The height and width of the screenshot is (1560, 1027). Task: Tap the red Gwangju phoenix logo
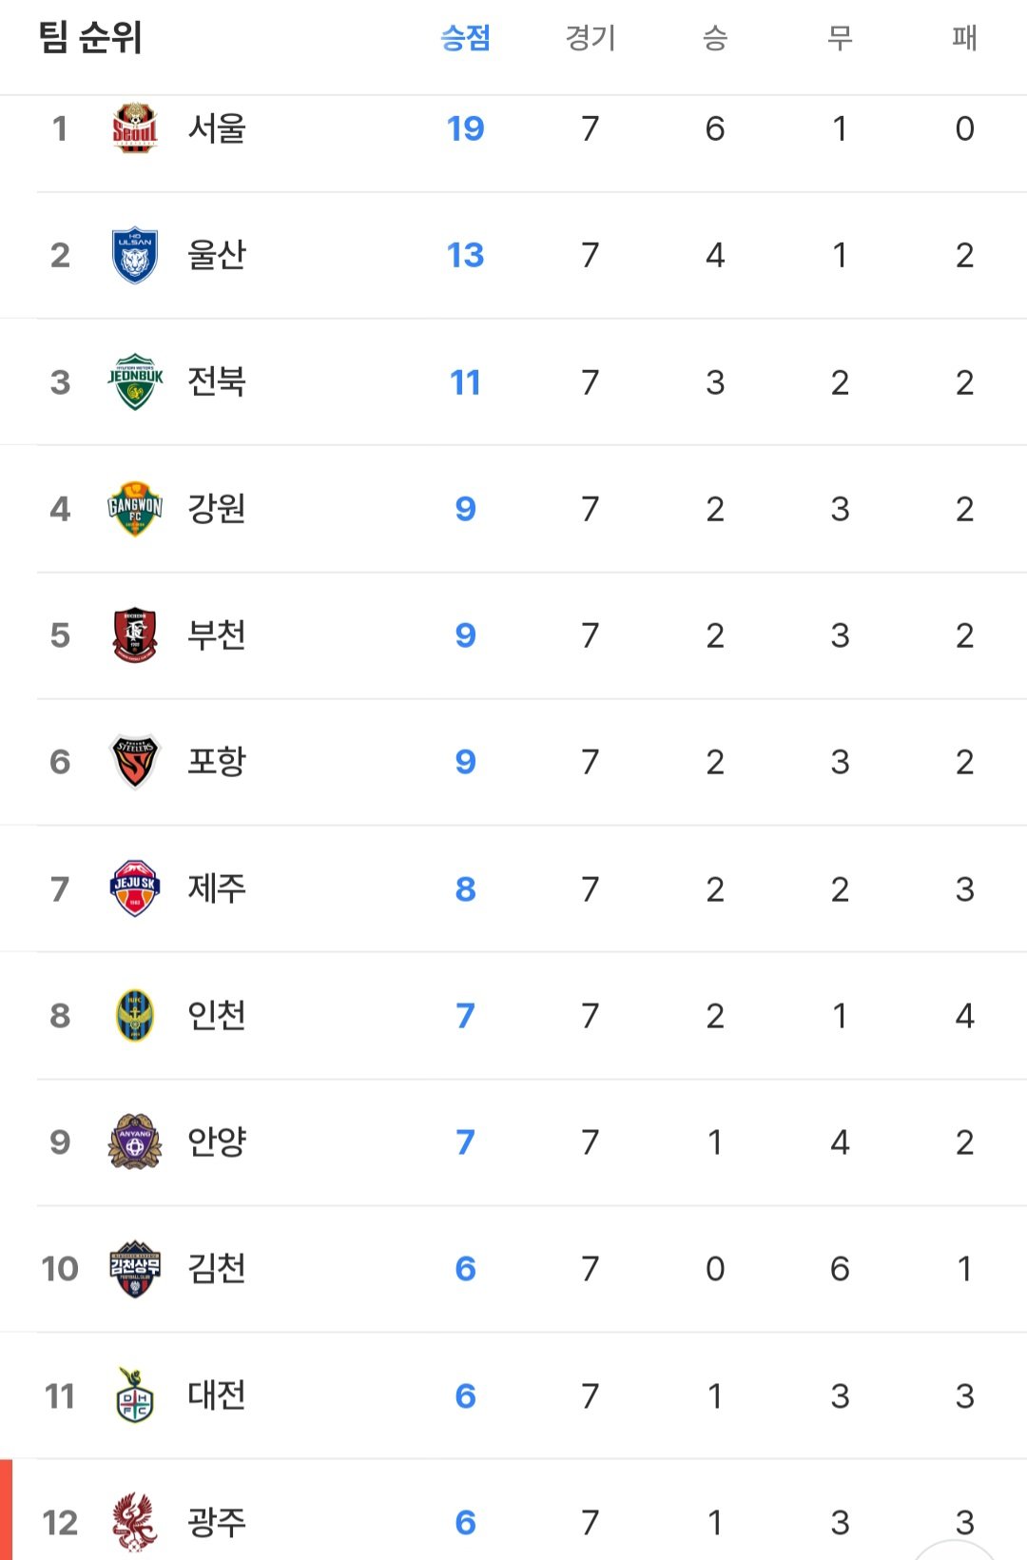[x=134, y=1522]
